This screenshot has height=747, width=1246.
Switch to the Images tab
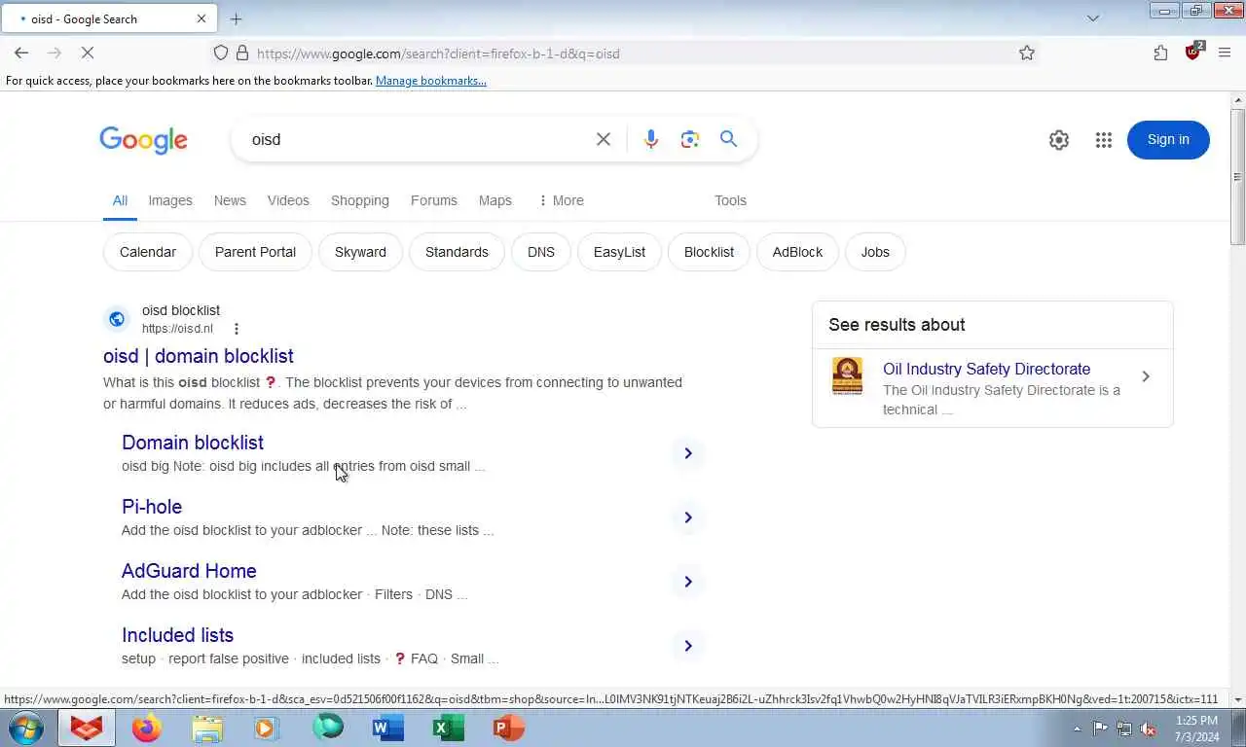pyautogui.click(x=170, y=200)
